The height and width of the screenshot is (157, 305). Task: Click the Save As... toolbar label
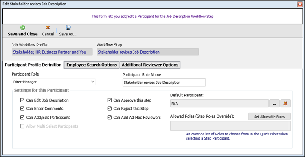pyautogui.click(x=68, y=34)
